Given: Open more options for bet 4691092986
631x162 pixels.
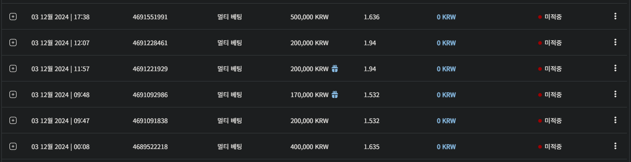Looking at the screenshot, I should 615,94.
